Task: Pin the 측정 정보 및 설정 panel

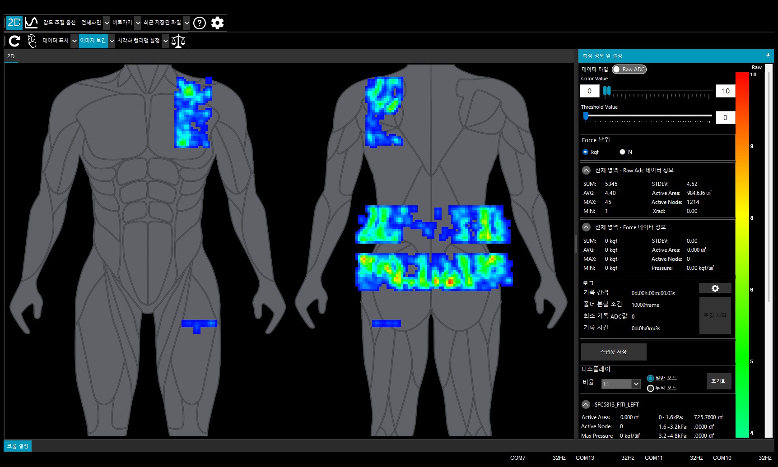Action: (768, 55)
